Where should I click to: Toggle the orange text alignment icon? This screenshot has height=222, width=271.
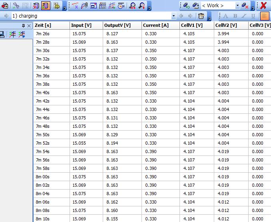[x=265, y=16]
